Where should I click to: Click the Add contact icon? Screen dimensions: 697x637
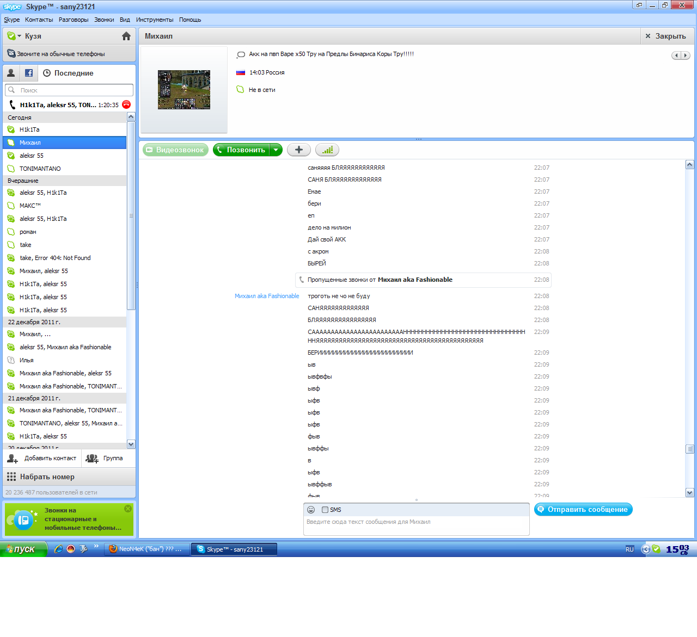pos(13,459)
